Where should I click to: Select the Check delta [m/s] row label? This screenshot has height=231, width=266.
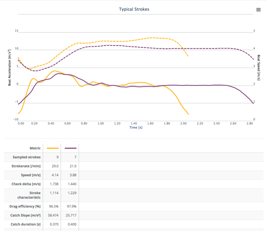pyautogui.click(x=27, y=184)
